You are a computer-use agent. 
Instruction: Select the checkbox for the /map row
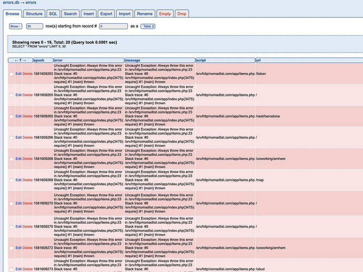[x=11, y=180]
